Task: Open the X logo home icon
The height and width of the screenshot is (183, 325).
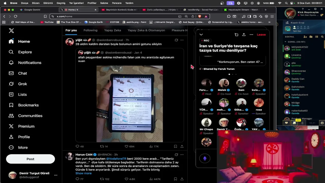Action: [11, 31]
